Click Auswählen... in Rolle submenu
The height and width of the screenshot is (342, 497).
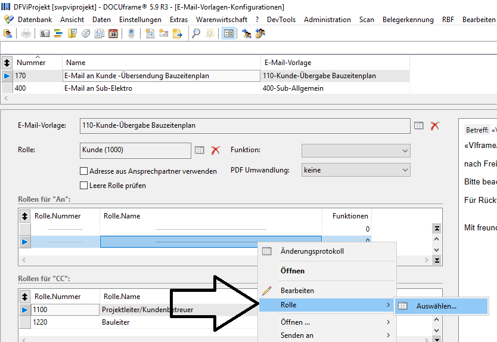441,306
